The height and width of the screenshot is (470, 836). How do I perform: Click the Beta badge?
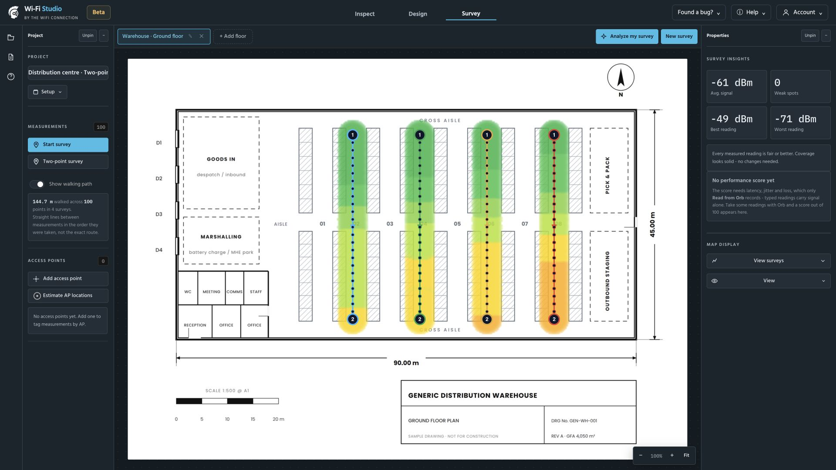coord(98,12)
